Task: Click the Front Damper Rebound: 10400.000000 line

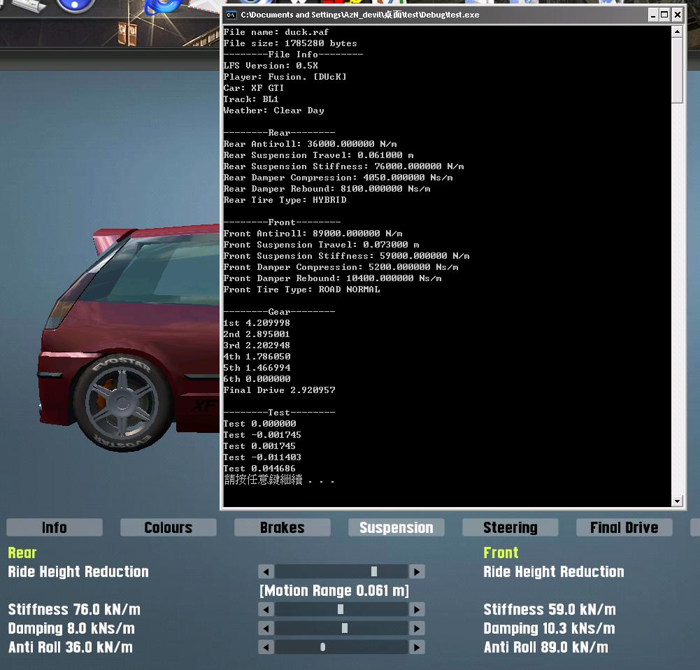Action: point(333,278)
